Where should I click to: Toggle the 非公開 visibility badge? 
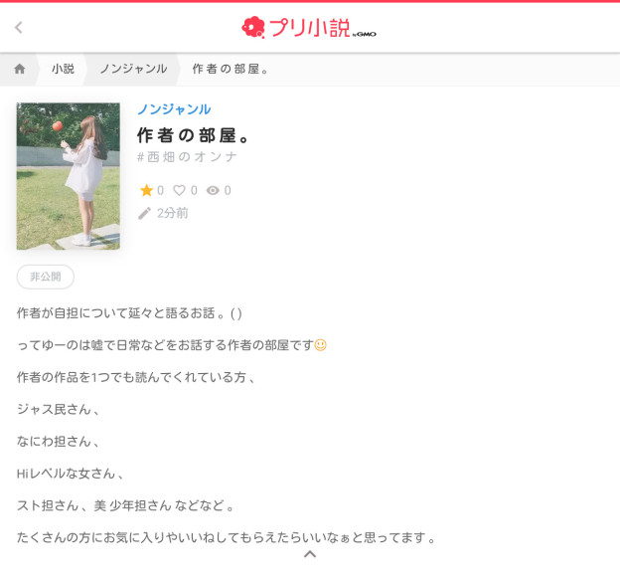point(46,277)
